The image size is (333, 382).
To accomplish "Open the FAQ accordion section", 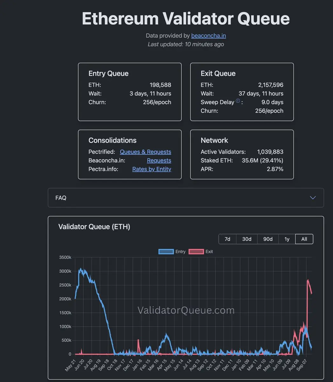I will (186, 198).
